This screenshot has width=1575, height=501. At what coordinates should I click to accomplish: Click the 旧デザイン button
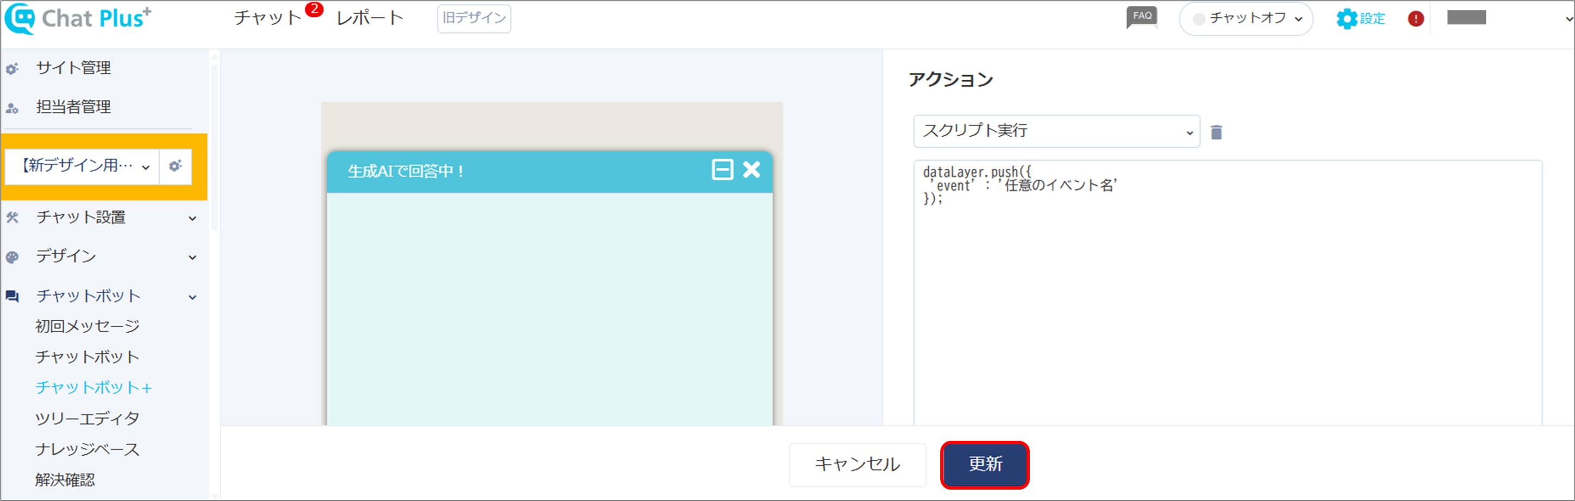(x=474, y=18)
